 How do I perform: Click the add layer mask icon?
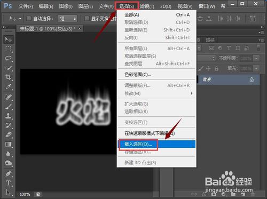click(x=214, y=194)
